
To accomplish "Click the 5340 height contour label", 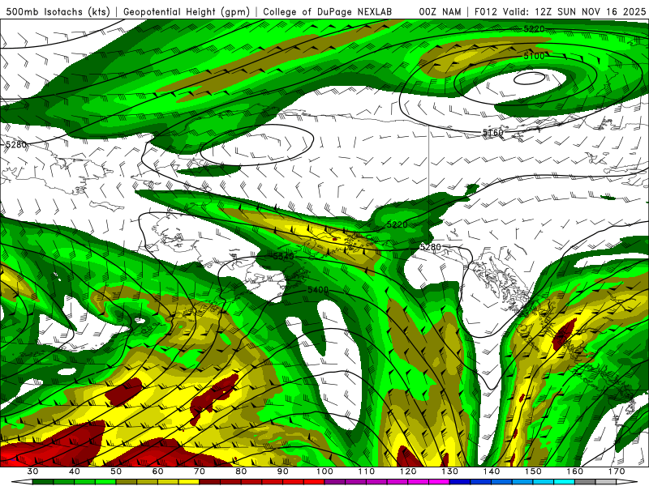I will tap(283, 256).
